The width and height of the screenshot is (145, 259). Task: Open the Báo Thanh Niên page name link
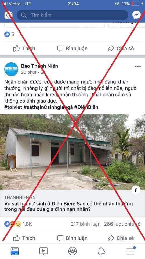point(40,66)
